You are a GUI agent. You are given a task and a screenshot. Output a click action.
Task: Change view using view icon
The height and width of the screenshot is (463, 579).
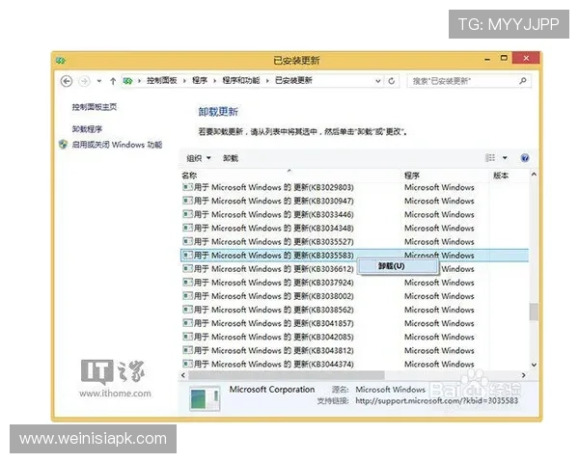(x=490, y=158)
